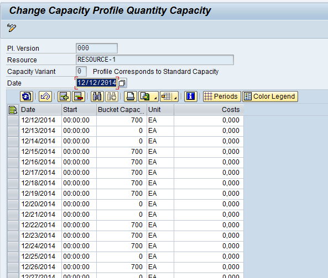The image size is (328, 278).
Task: Click the Print icon in toolbar
Action: [x=131, y=97]
